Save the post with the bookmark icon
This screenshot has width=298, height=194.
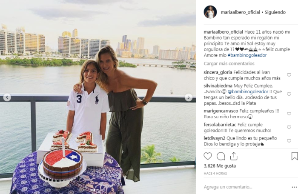[x=295, y=156]
